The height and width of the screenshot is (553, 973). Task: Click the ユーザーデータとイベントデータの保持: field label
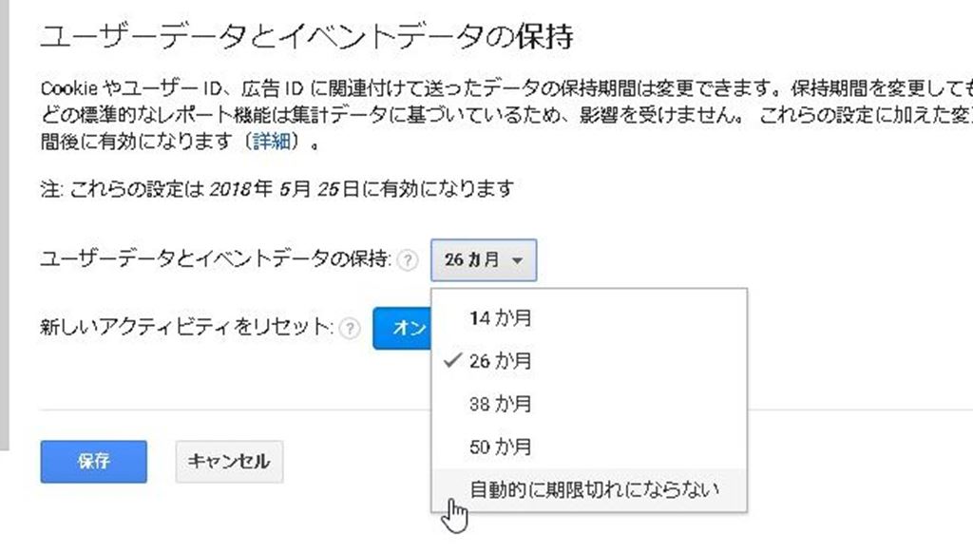coord(216,260)
